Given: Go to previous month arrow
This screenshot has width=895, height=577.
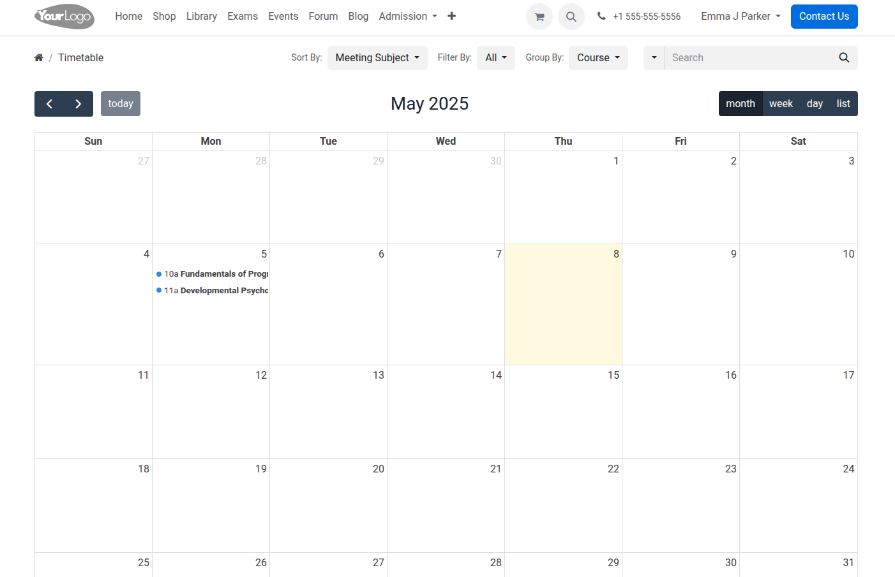Looking at the screenshot, I should pyautogui.click(x=49, y=104).
